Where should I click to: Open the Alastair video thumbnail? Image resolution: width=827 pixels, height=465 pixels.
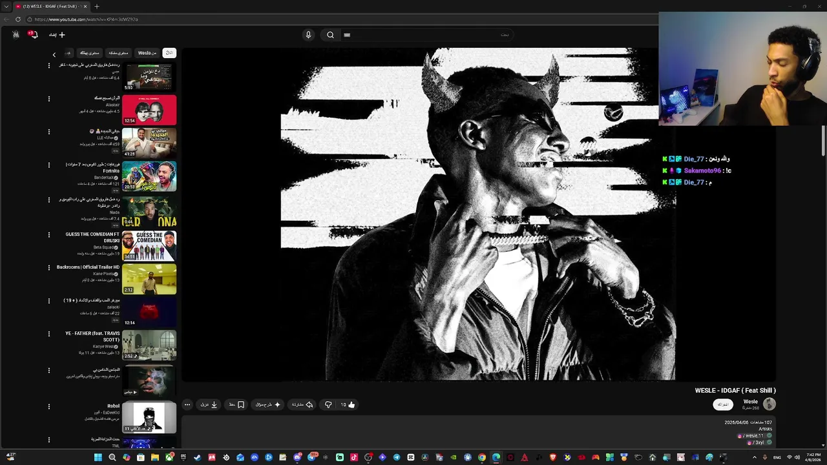coord(149,110)
